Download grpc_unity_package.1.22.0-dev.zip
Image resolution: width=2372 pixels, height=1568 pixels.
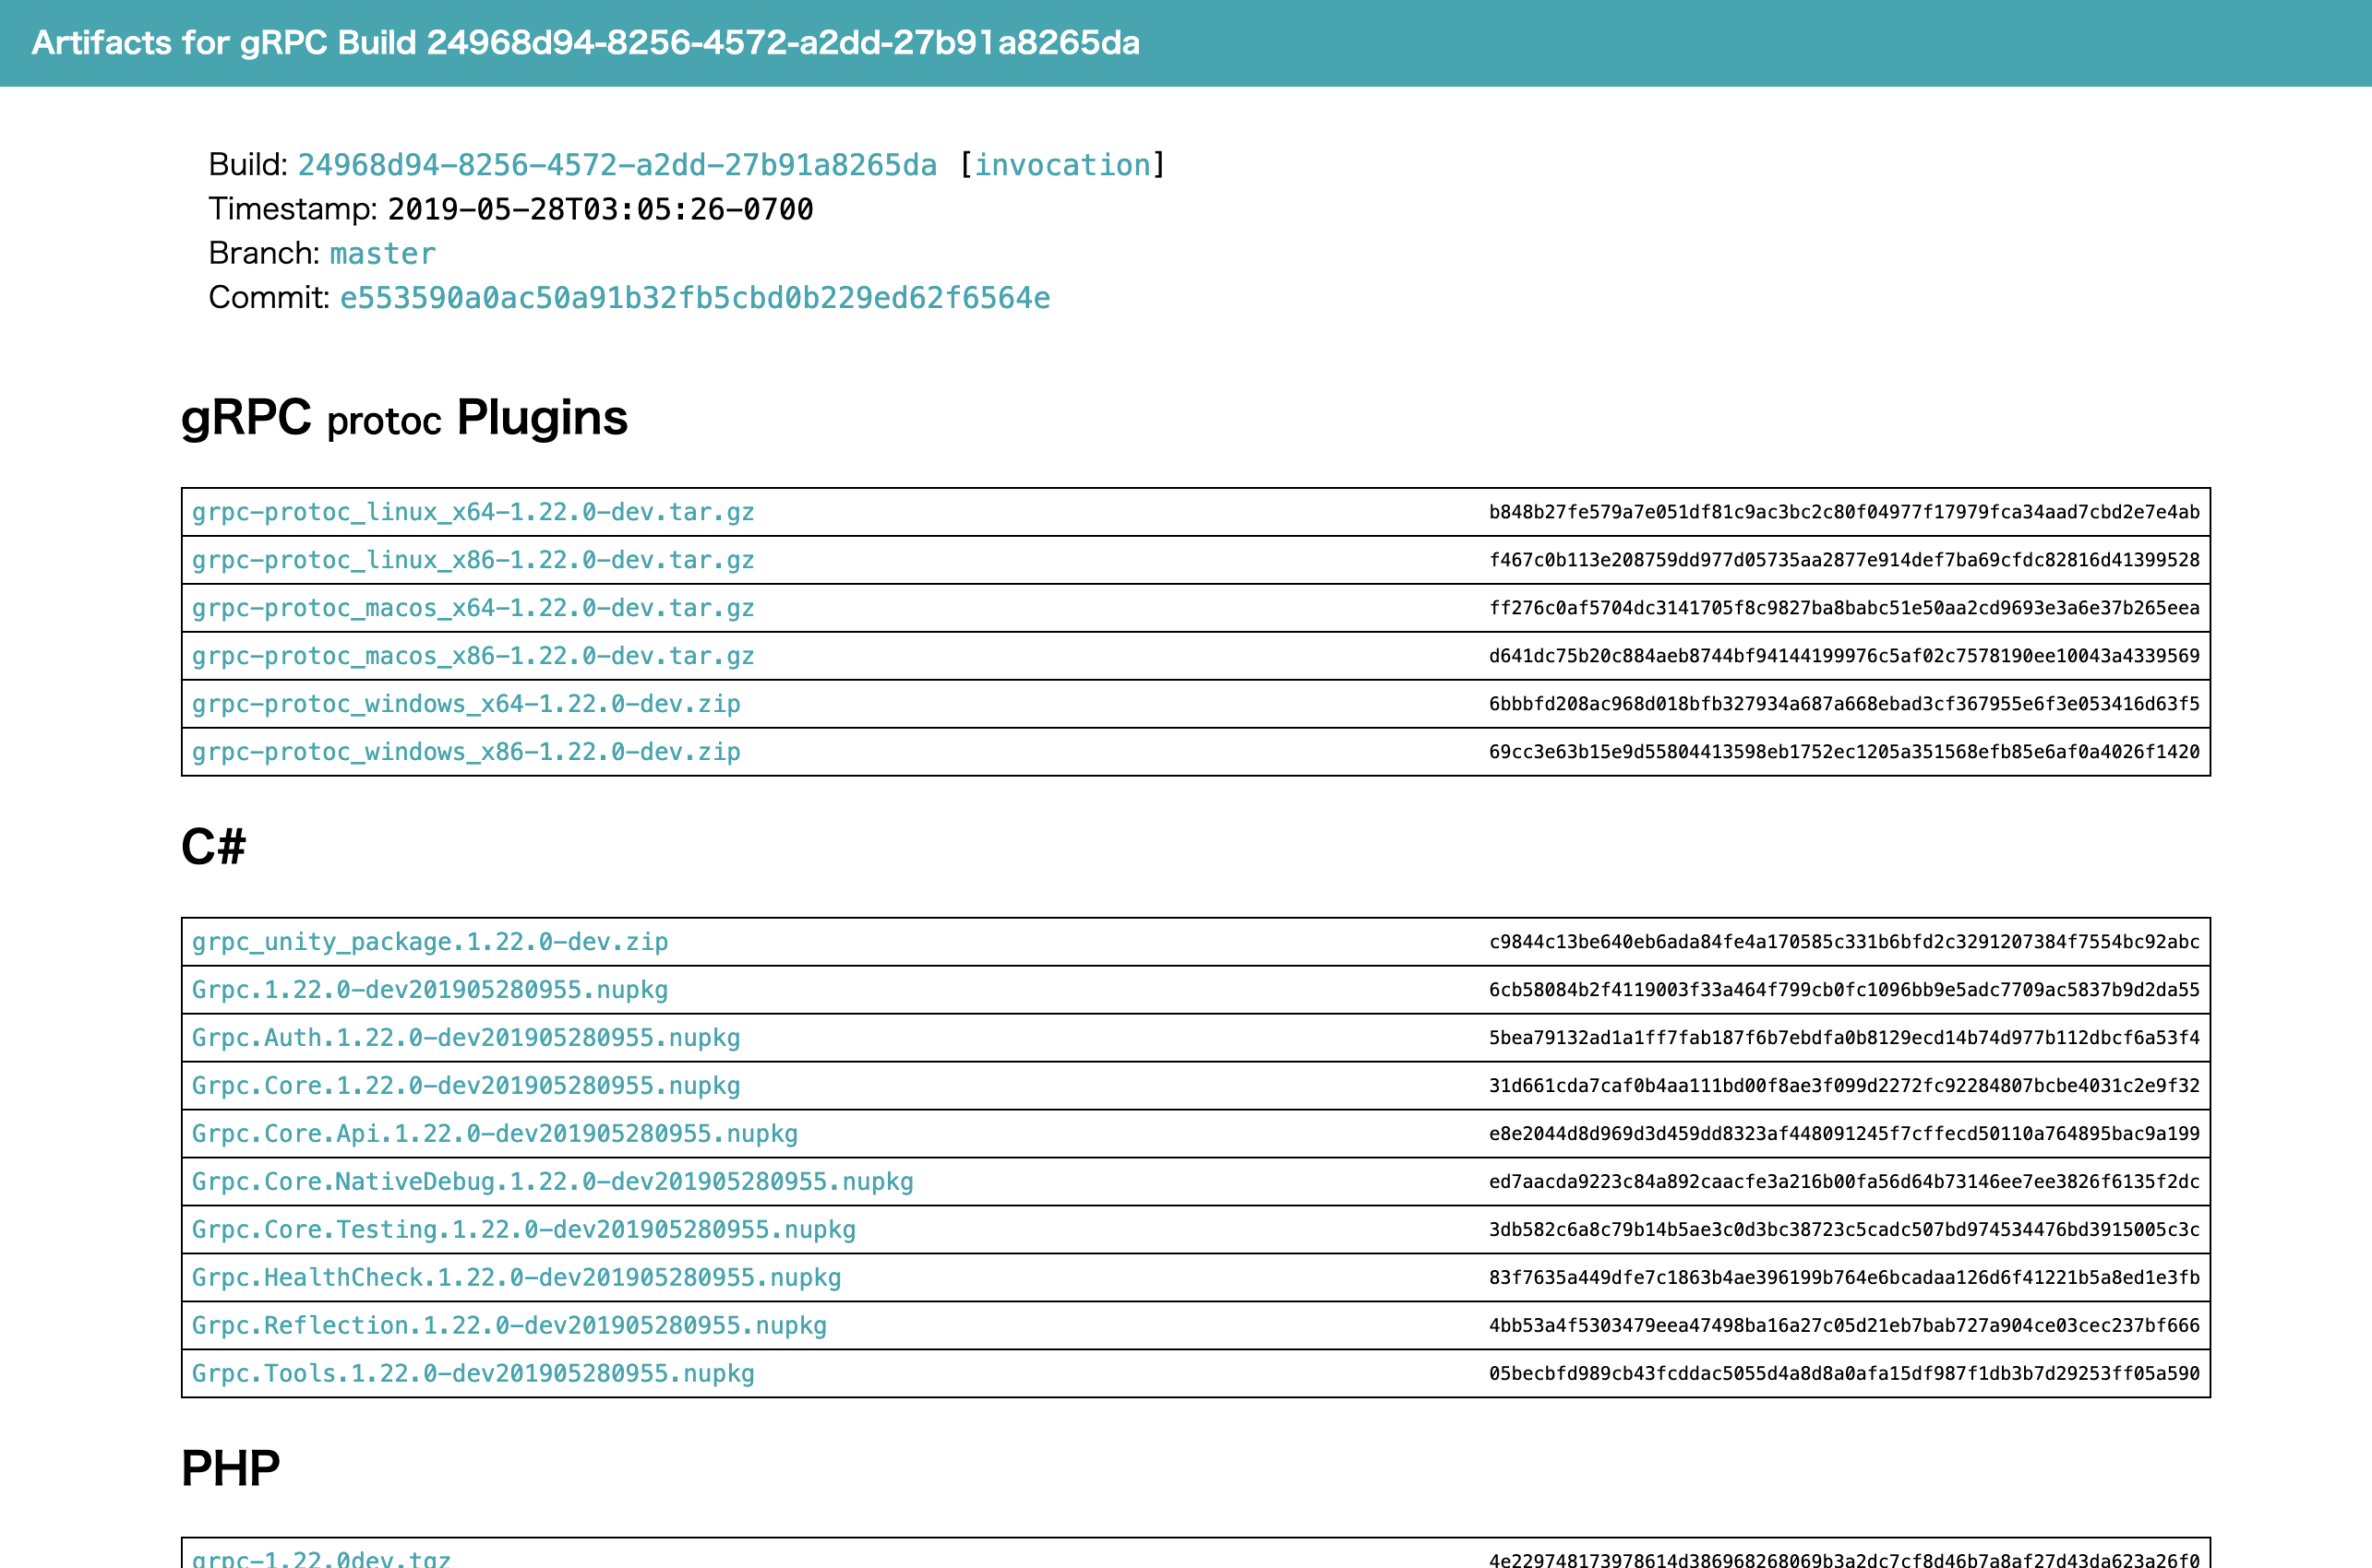pos(429,942)
